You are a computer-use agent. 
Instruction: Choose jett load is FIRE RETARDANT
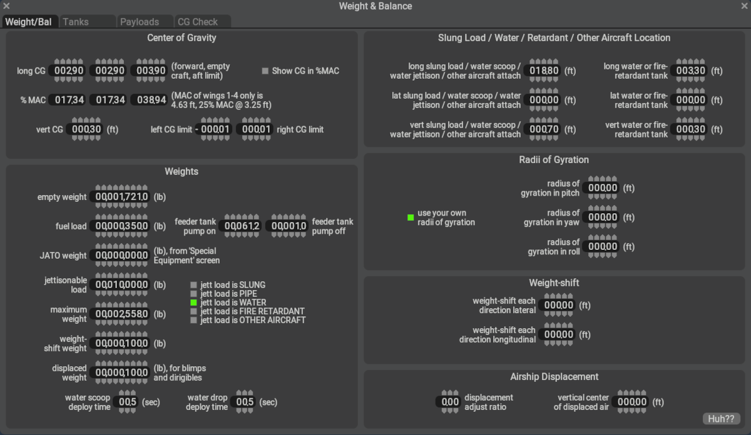click(194, 311)
